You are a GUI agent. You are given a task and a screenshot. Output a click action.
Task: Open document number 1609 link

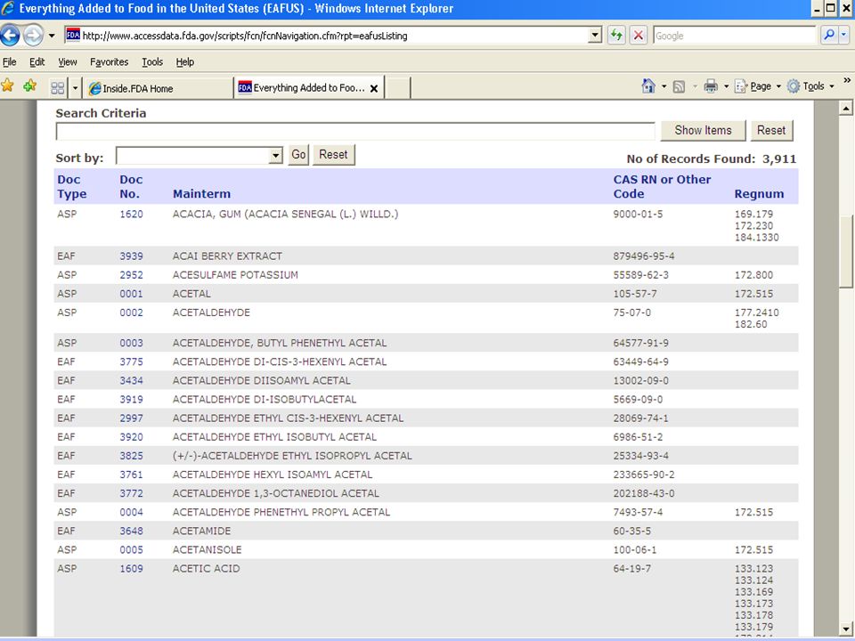132,569
